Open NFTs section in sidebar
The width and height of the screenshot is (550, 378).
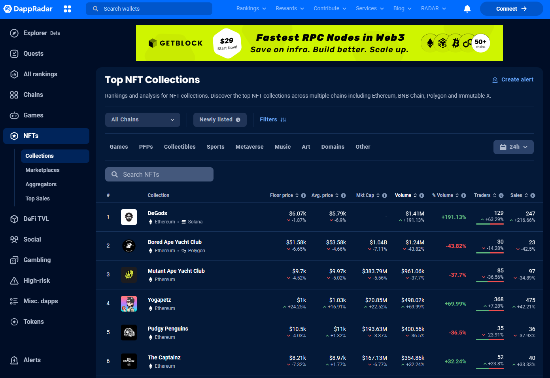pos(46,136)
